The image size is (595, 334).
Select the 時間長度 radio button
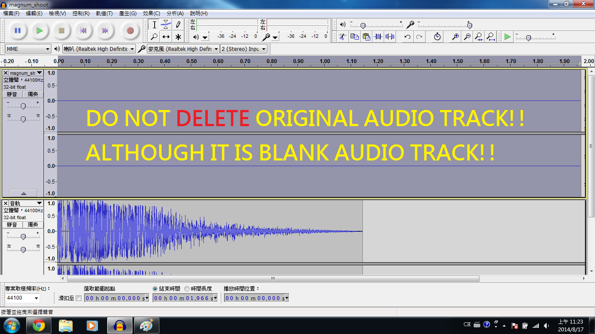187,289
